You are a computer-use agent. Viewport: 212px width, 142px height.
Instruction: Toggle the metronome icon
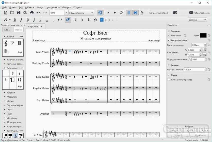coord(142,13)
